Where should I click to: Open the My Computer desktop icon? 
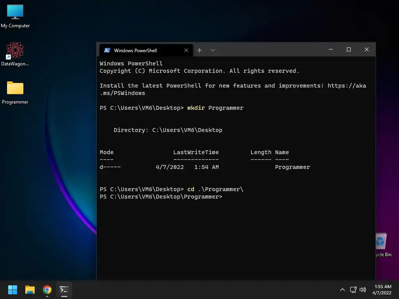15,16
